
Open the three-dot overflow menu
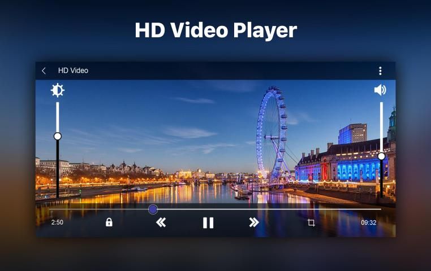coord(380,71)
